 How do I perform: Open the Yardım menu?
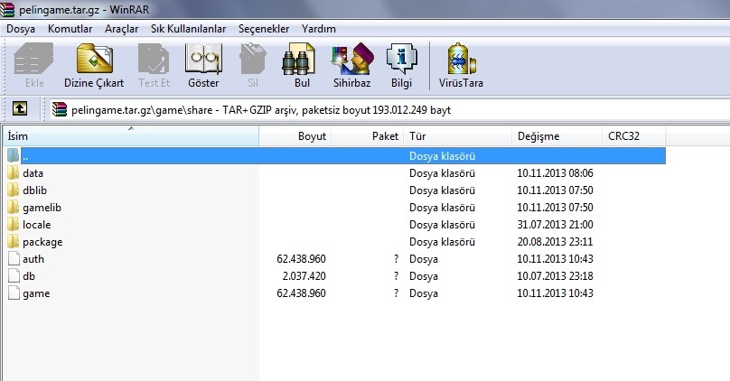[x=318, y=29]
